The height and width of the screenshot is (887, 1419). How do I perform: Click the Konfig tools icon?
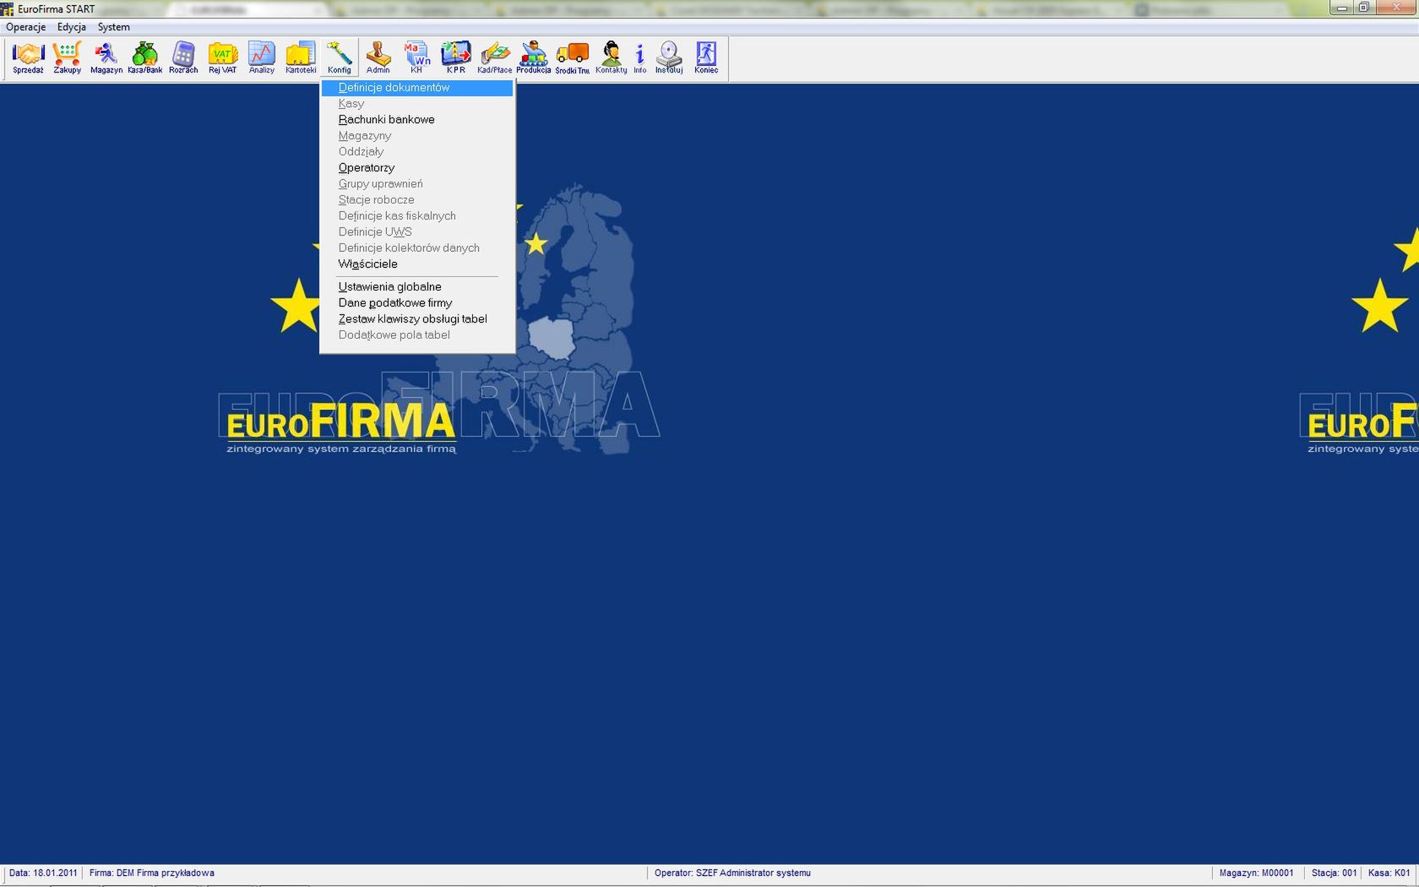tap(340, 58)
